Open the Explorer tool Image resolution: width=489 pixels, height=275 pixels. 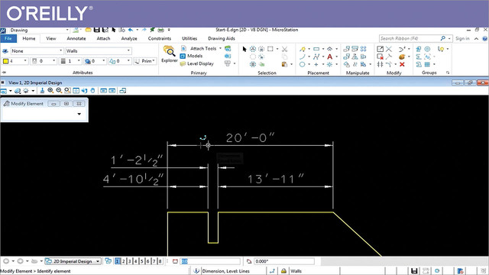coord(170,54)
